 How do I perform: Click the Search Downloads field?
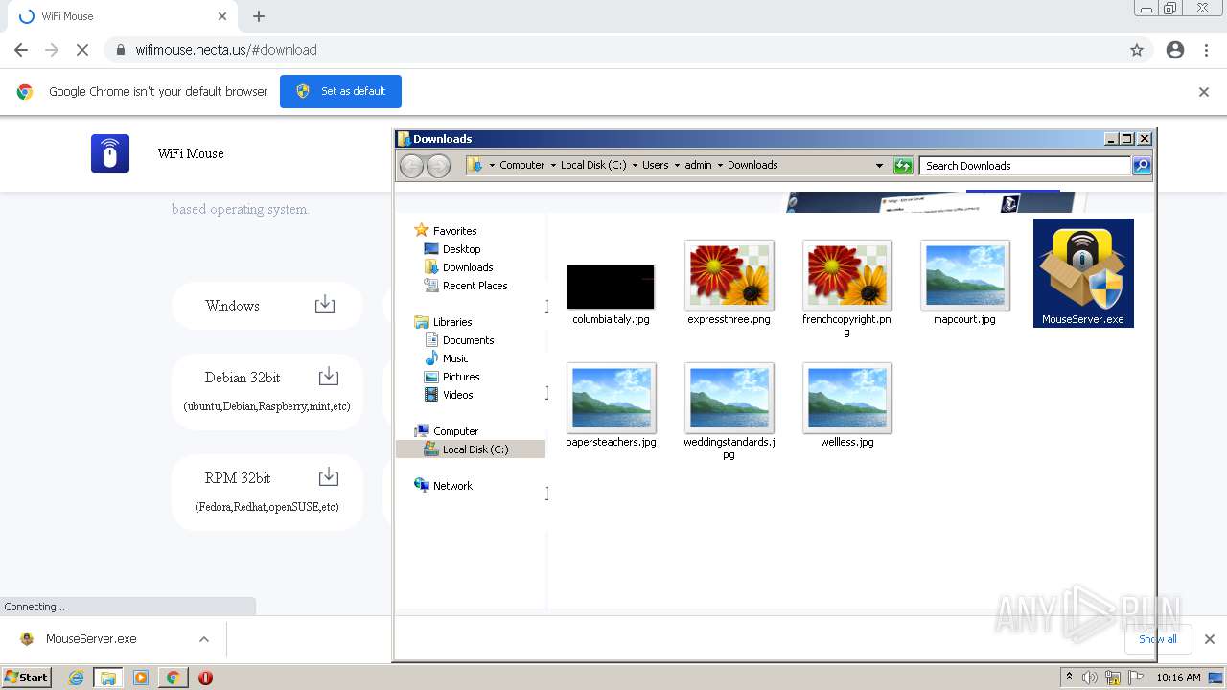click(x=1025, y=166)
